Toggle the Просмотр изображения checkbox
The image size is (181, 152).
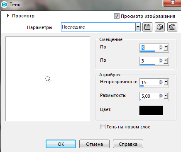pyautogui.click(x=117, y=16)
